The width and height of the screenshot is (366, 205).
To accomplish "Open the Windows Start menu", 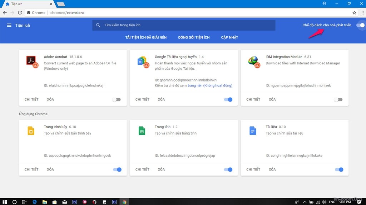I will (5, 202).
